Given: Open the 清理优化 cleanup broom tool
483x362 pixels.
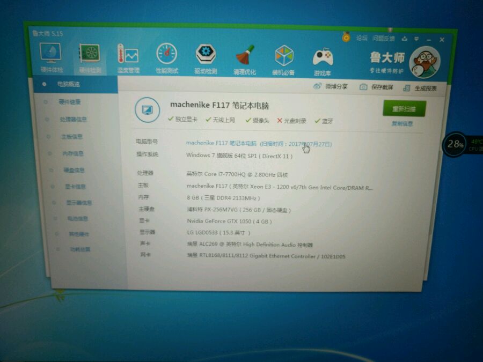Looking at the screenshot, I should (245, 60).
